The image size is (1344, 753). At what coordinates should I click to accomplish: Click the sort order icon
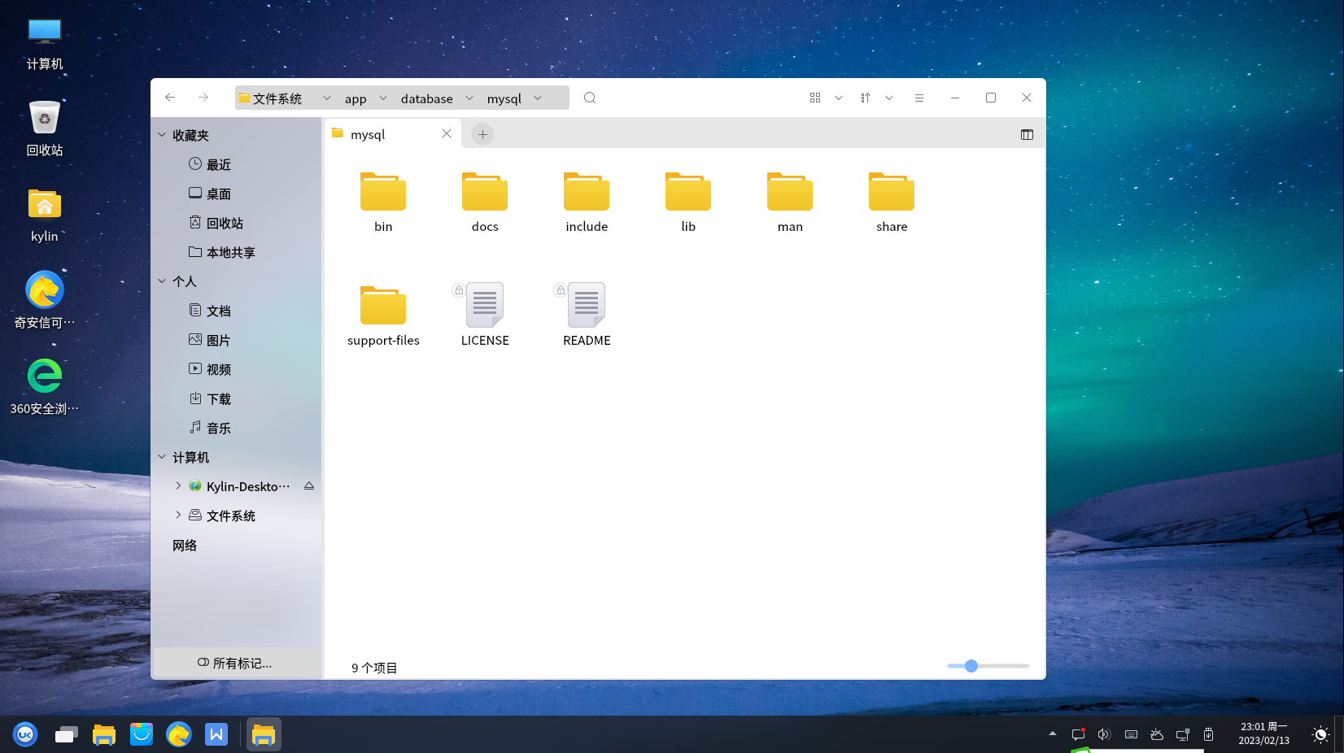tap(866, 98)
